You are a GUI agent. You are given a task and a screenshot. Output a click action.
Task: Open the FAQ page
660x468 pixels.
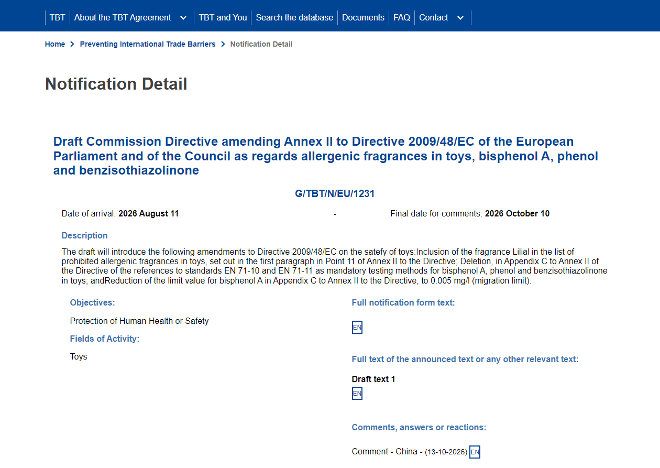point(402,17)
